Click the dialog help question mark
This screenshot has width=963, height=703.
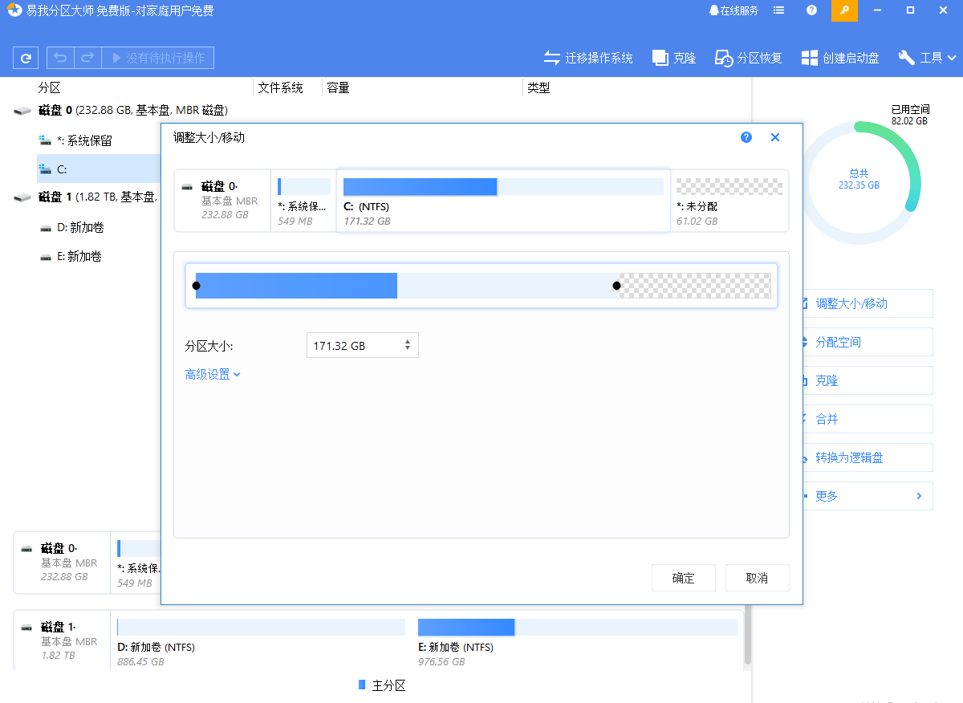(746, 137)
